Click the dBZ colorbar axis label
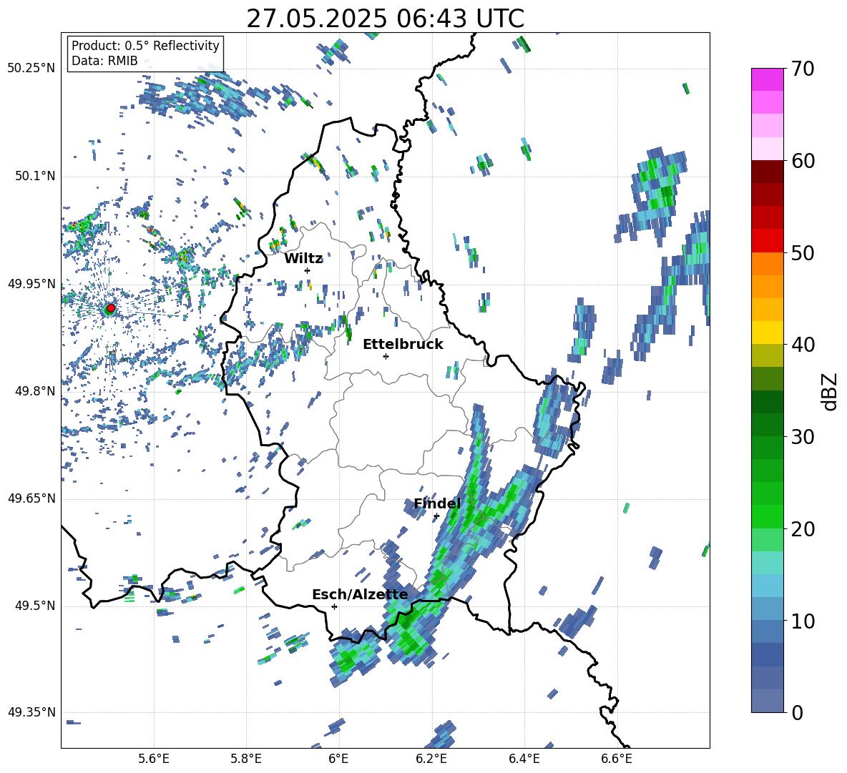This screenshot has height=773, width=847. pos(830,391)
